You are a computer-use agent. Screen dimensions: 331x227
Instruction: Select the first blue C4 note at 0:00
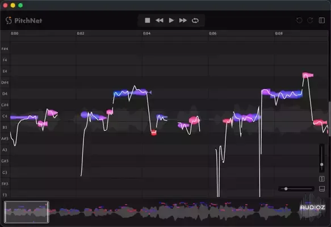tap(24, 117)
